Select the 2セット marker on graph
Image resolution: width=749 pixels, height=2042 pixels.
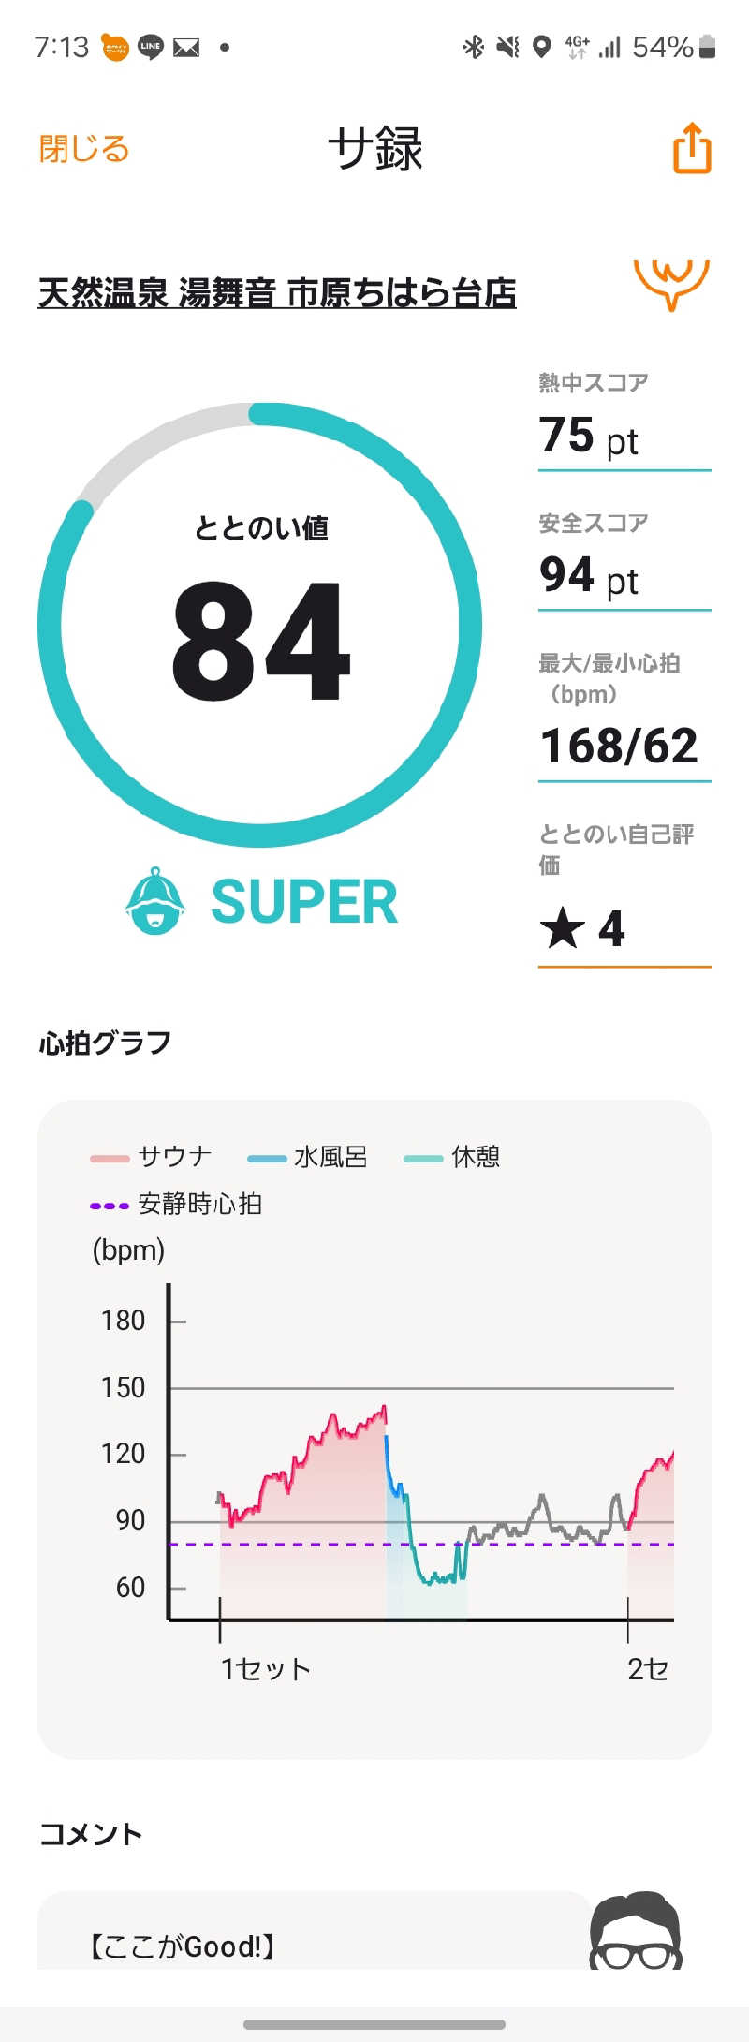pyautogui.click(x=648, y=1668)
